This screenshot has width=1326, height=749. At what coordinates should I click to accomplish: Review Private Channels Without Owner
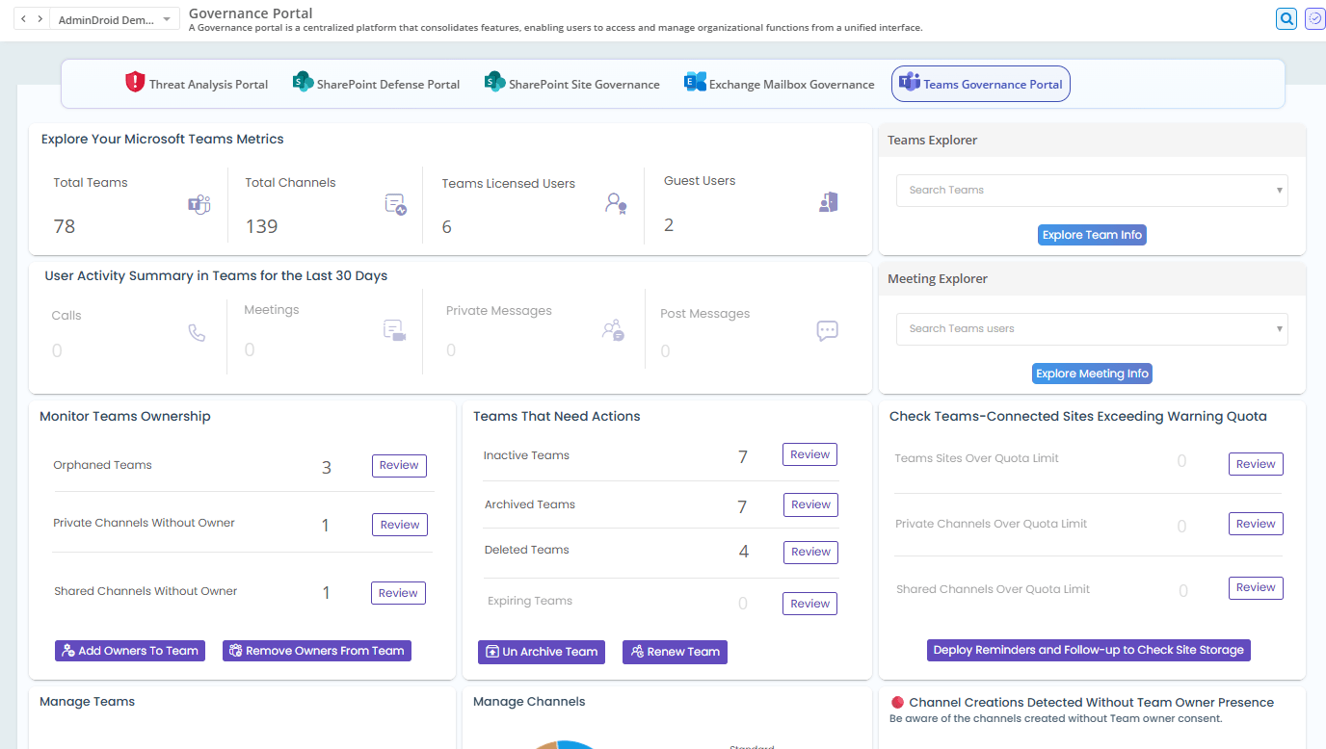coord(399,525)
